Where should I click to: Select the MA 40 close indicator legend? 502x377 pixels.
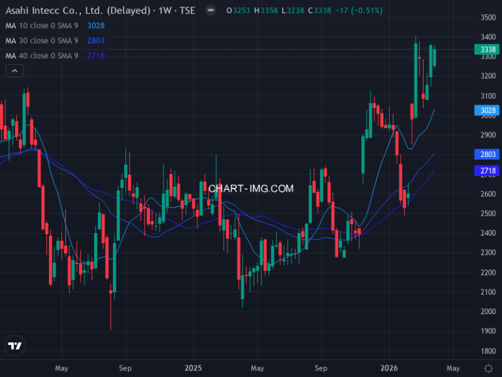click(x=42, y=56)
